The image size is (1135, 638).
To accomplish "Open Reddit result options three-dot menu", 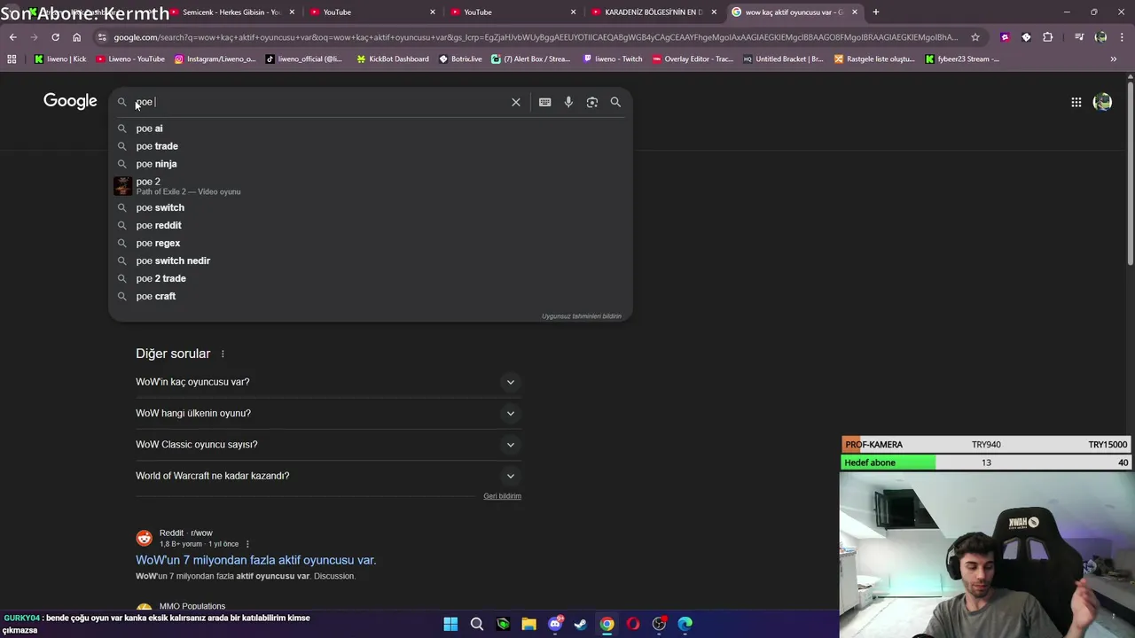I will click(x=247, y=544).
